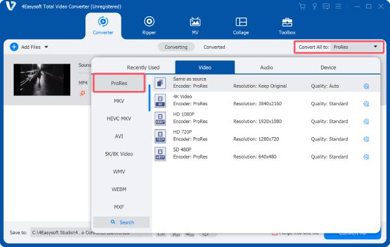Open the feedback chat icon

(x=326, y=6)
